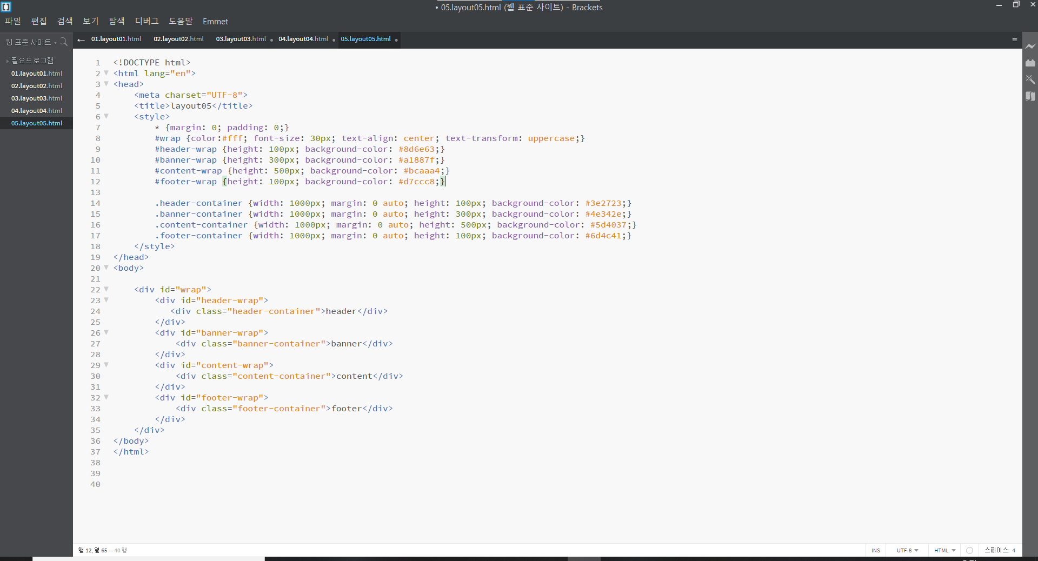This screenshot has width=1038, height=561.
Task: Collapse the footer-wrap fold arrow on line 32
Action: pos(107,397)
